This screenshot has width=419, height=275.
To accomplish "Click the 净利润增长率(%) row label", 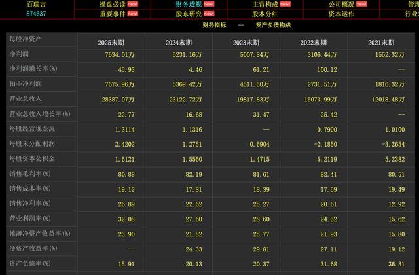I will coord(33,69).
